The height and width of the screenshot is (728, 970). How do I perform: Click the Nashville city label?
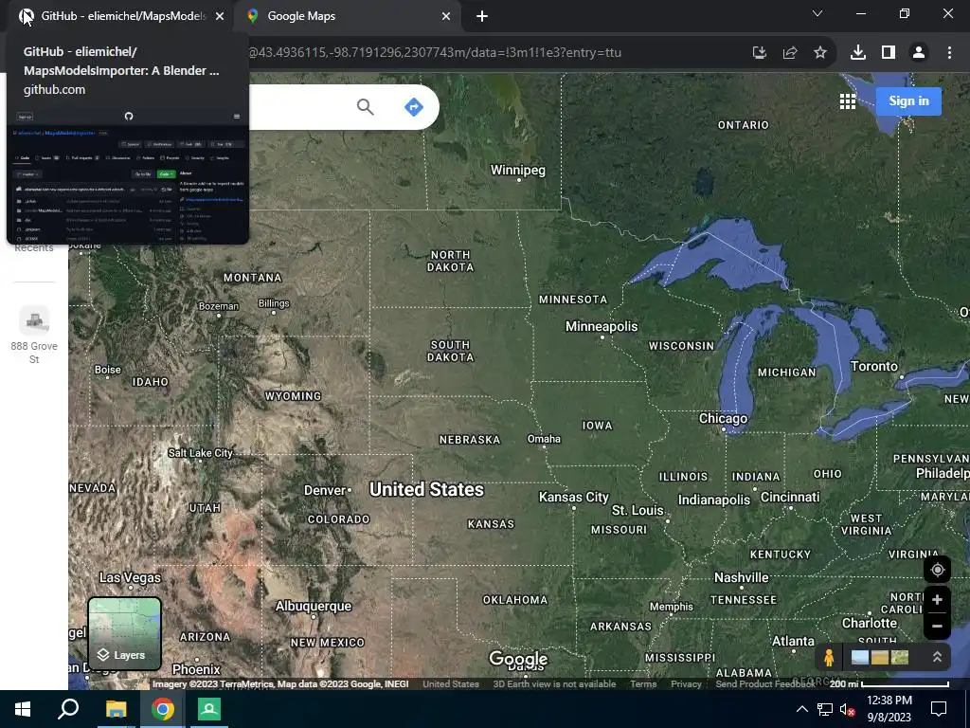click(x=741, y=577)
